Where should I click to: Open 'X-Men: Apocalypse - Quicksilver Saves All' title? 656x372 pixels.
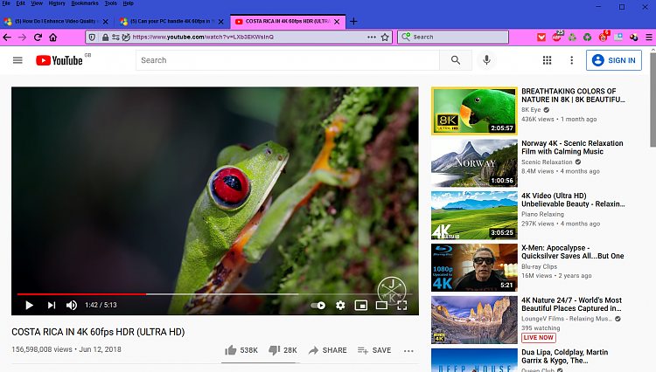(x=573, y=251)
